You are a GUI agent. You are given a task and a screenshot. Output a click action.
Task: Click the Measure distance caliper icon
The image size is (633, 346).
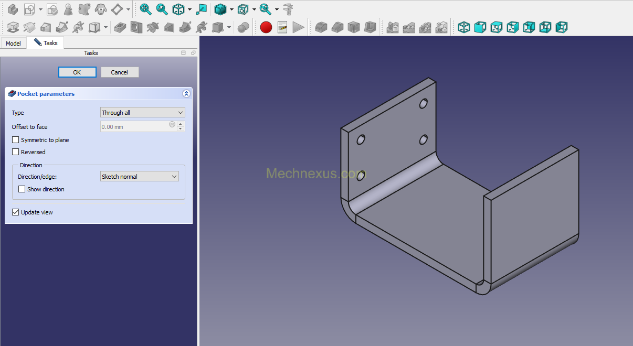point(288,9)
